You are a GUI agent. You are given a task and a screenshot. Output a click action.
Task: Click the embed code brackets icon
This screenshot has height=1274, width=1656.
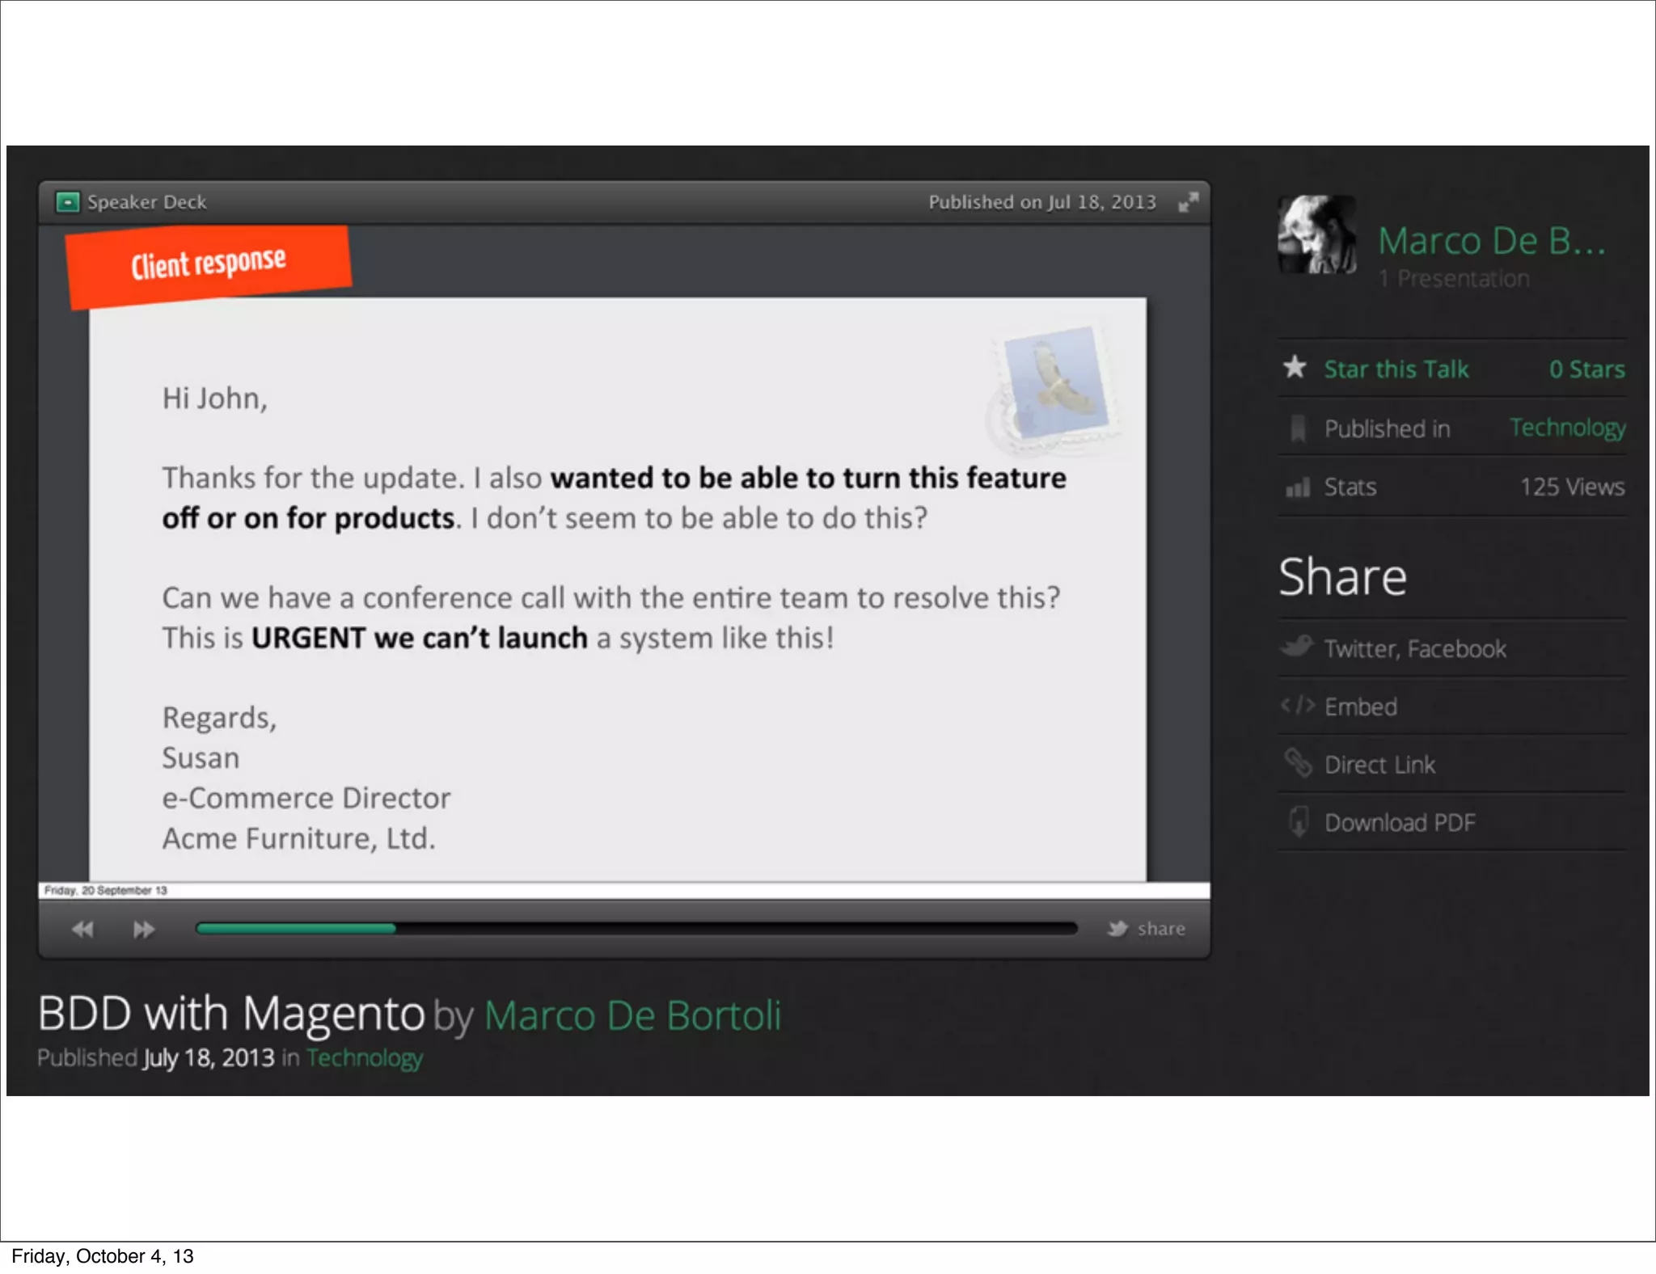pyautogui.click(x=1297, y=706)
